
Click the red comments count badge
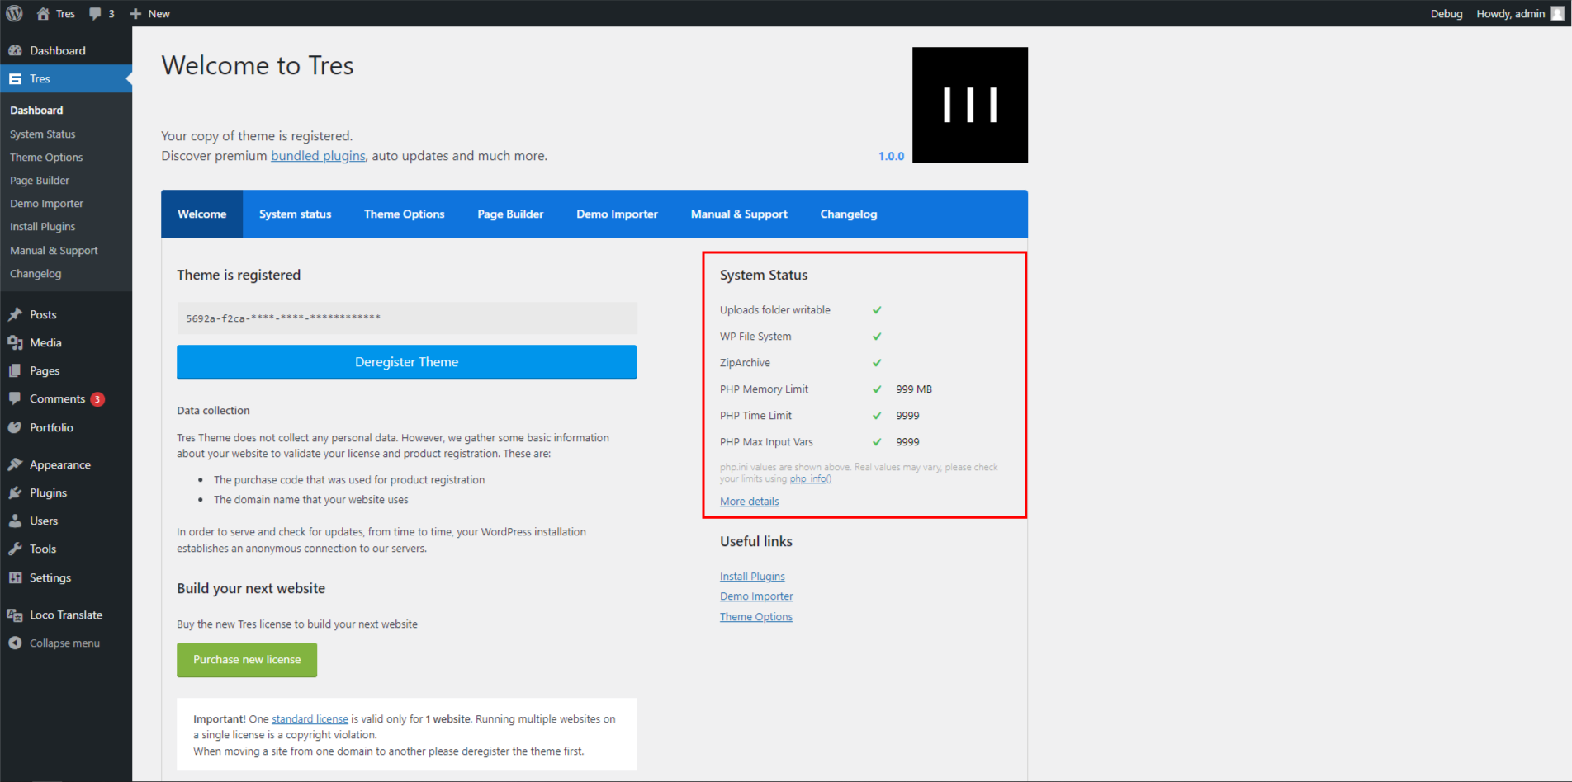(97, 399)
